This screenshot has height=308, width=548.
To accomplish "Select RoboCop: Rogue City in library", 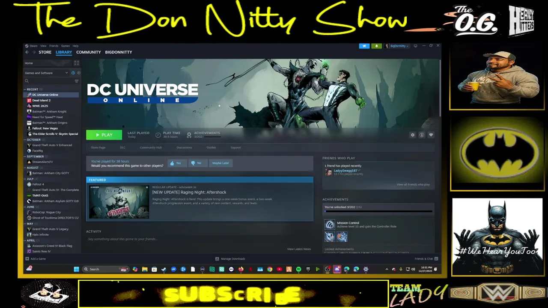I will 46,212.
